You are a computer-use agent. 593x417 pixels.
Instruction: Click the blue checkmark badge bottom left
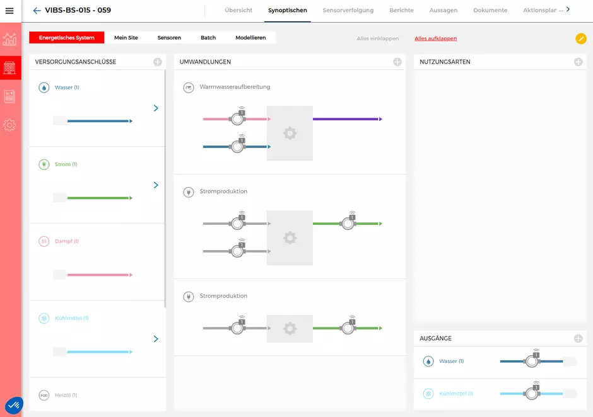pos(14,405)
